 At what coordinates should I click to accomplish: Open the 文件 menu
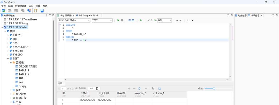tap(4, 6)
